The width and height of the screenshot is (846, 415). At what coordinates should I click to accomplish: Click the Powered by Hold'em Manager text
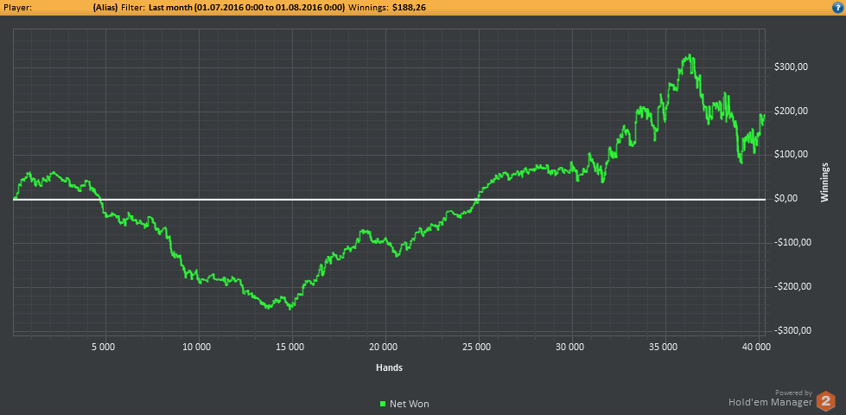coord(771,399)
